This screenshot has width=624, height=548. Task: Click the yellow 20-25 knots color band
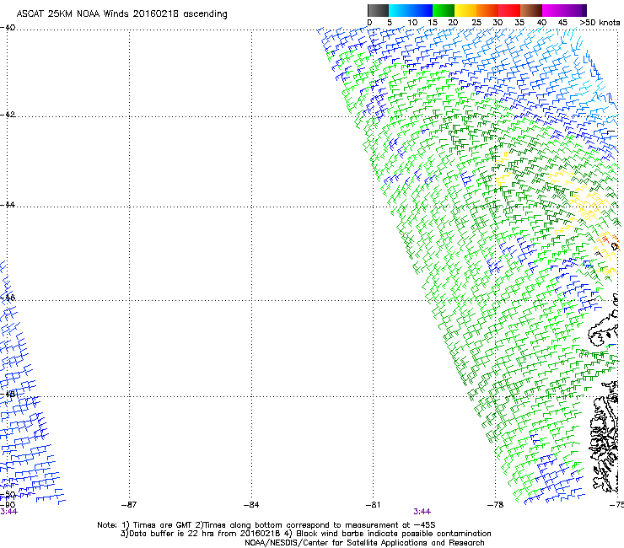(x=465, y=10)
